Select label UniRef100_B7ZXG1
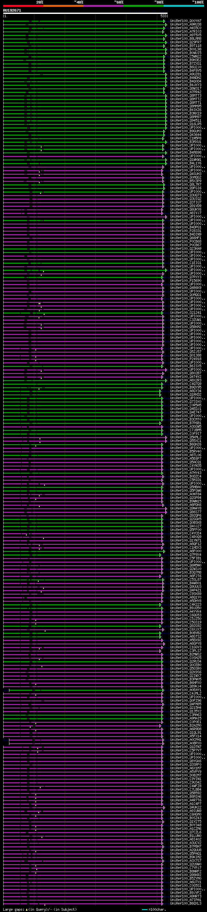Image resolution: width=207 pixels, height=912 pixels. point(186,64)
